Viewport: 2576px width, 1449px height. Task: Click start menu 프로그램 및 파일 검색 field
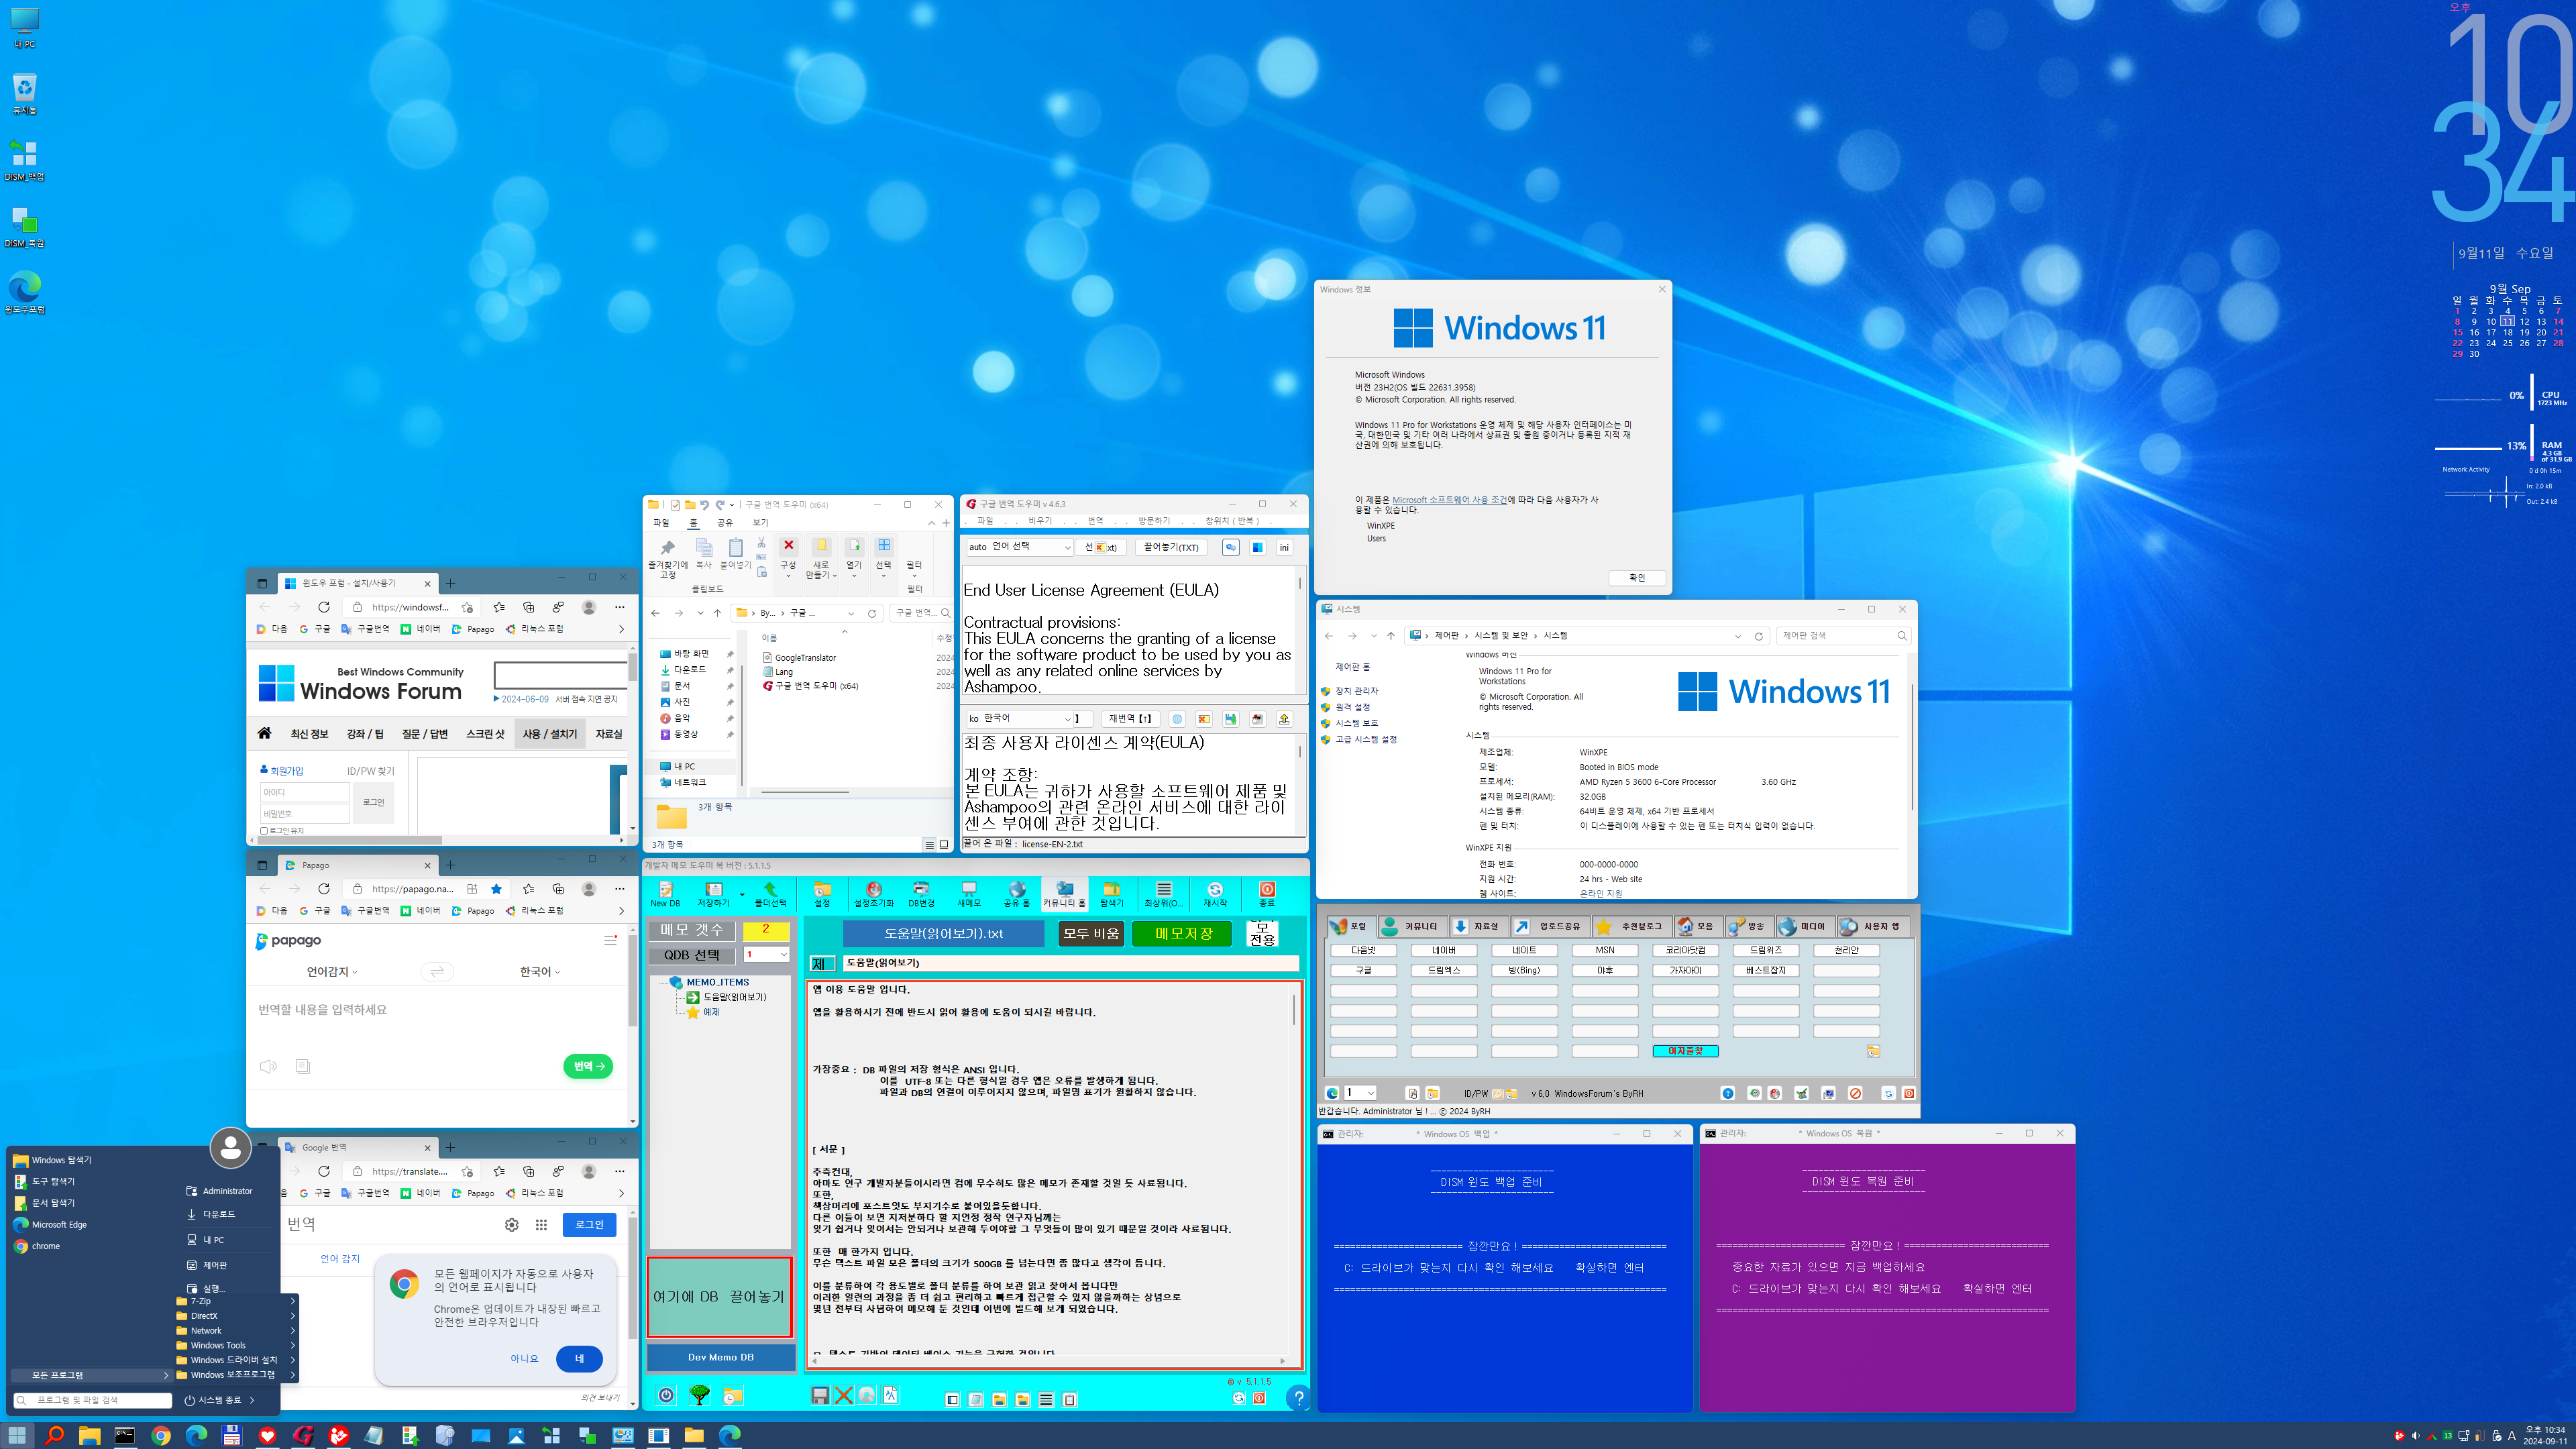pyautogui.click(x=92, y=1400)
